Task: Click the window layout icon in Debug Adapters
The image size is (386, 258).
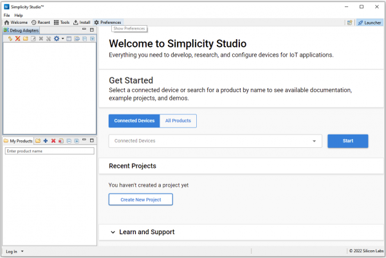Action: [x=69, y=39]
